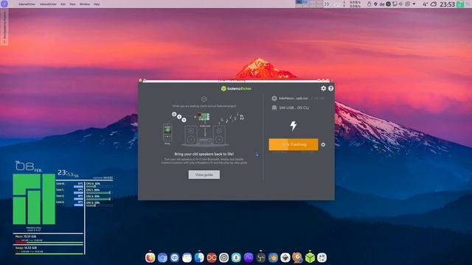This screenshot has width=472, height=265.
Task: Click the View guide button
Action: [x=204, y=174]
